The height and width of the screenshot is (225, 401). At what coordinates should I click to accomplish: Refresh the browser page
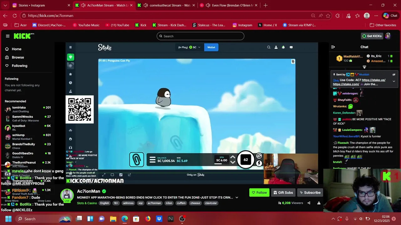15,16
